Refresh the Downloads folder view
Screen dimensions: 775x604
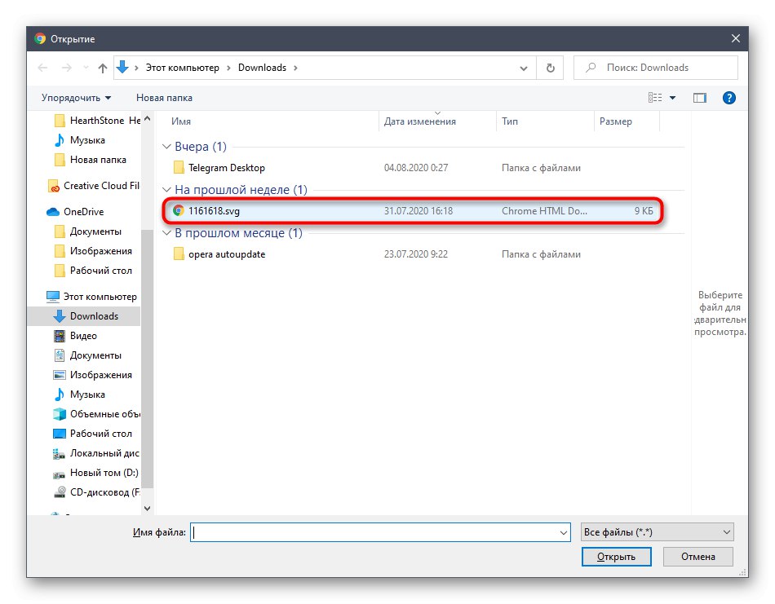[550, 68]
